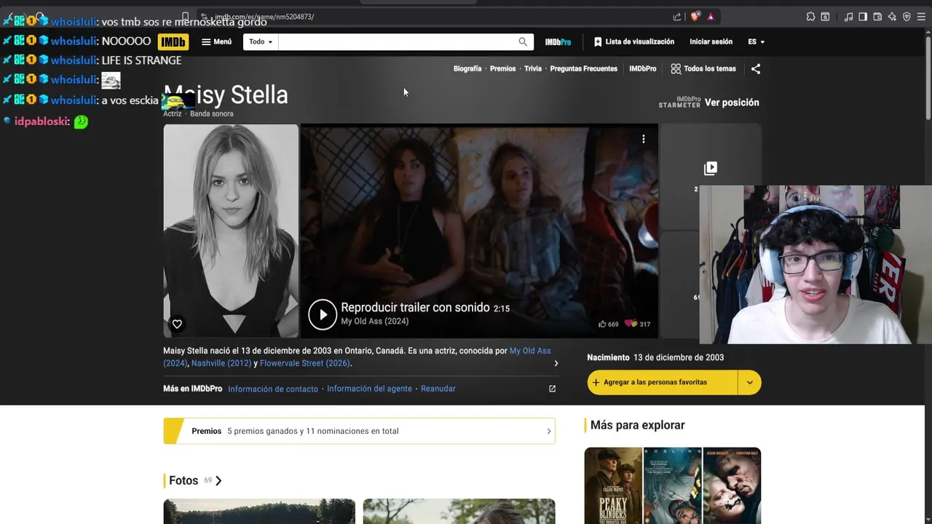The width and height of the screenshot is (932, 524).
Task: Click the external link icon beside Reanudar
Action: click(552, 389)
